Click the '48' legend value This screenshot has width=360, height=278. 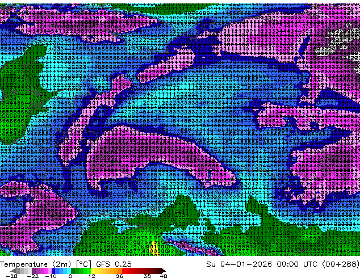[164, 276]
